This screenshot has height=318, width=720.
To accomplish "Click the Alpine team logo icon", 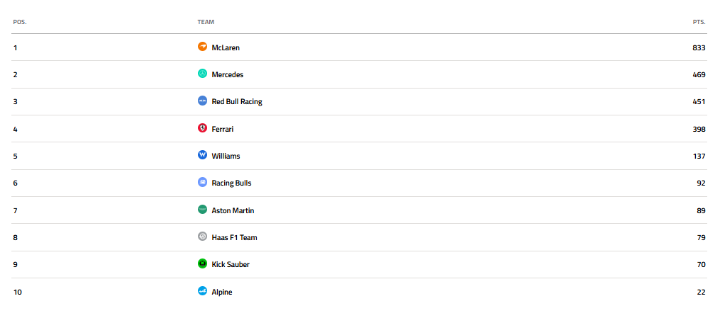I will pos(202,291).
